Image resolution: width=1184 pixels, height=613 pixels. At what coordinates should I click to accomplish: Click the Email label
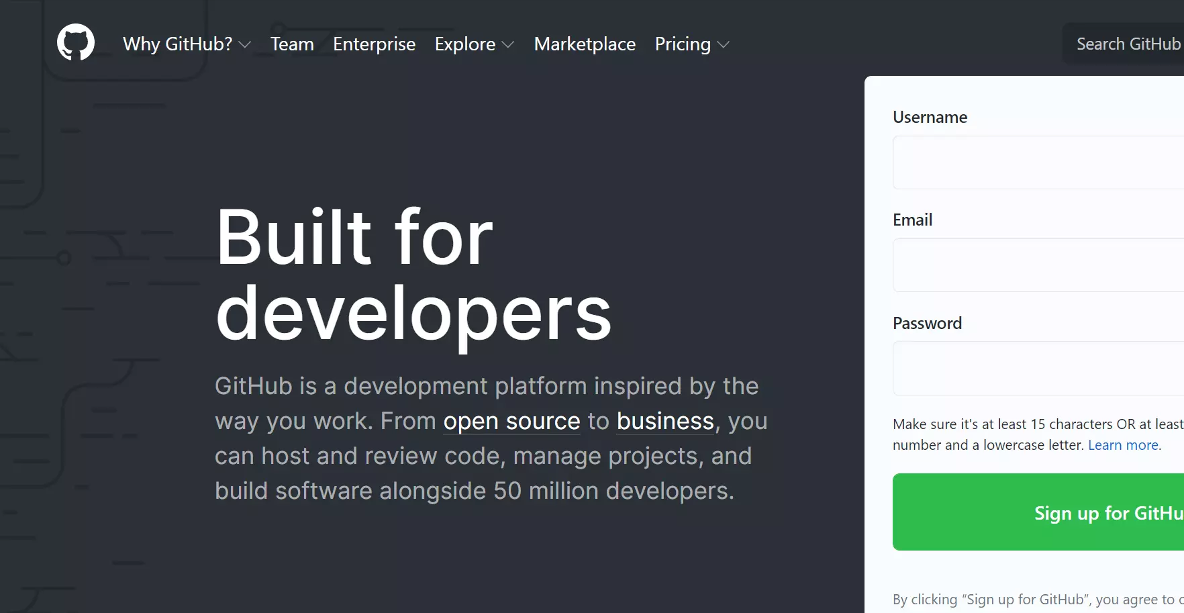click(x=912, y=220)
